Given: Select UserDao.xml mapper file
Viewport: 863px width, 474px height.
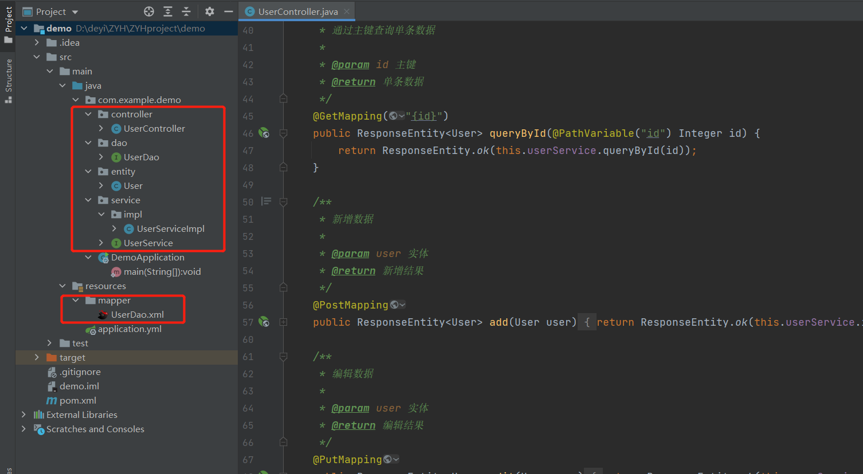Looking at the screenshot, I should (x=138, y=314).
